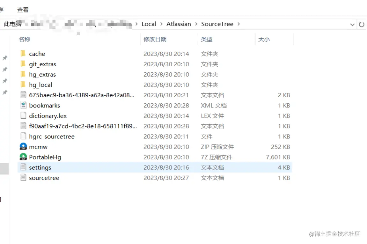Screen dimensions: 367x244
Task: Refresh the current folder view
Action: pyautogui.click(x=362, y=24)
